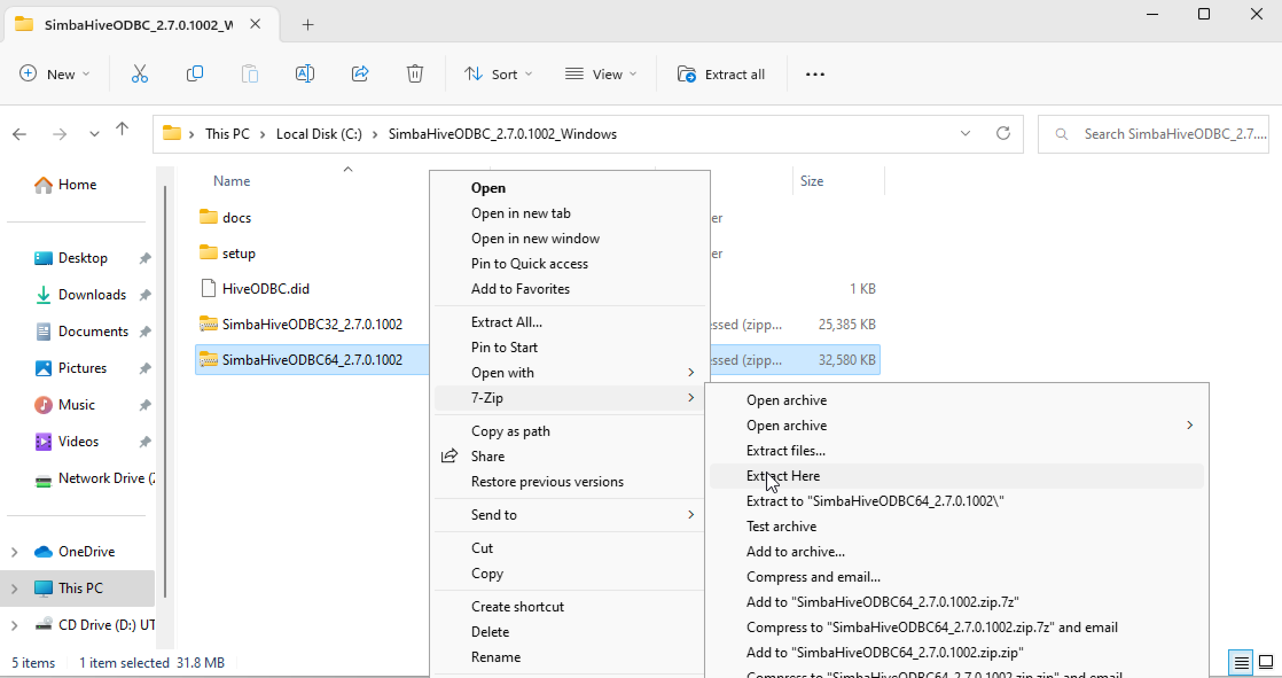Click the Extract all toolbar button

tap(721, 74)
